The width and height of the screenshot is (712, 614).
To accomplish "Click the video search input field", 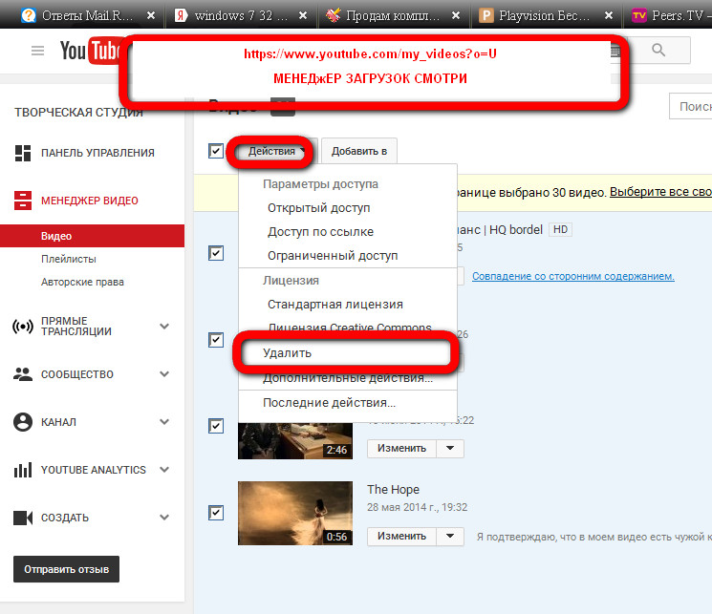I will [x=691, y=106].
